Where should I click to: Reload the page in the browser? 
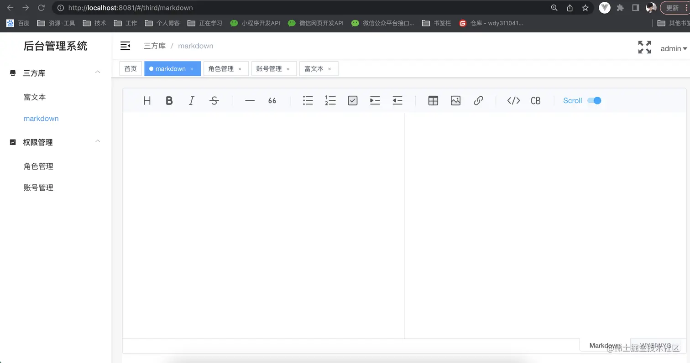(x=41, y=8)
